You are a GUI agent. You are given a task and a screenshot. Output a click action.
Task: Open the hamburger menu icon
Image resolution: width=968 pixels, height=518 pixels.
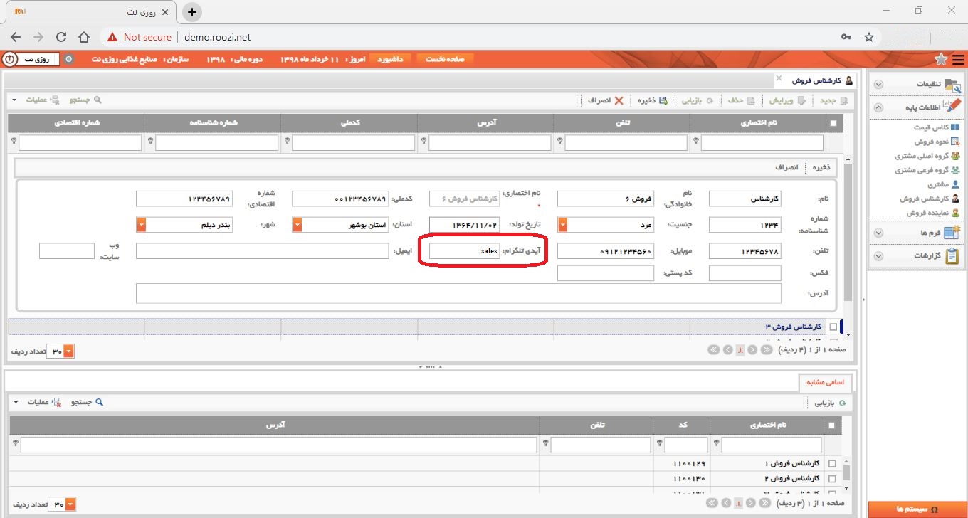click(958, 59)
